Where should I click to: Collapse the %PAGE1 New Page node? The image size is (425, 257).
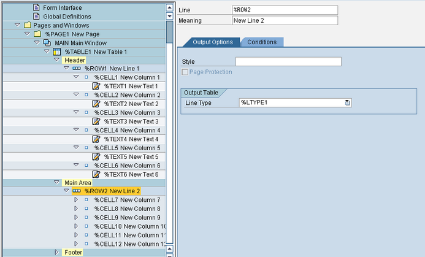27,34
